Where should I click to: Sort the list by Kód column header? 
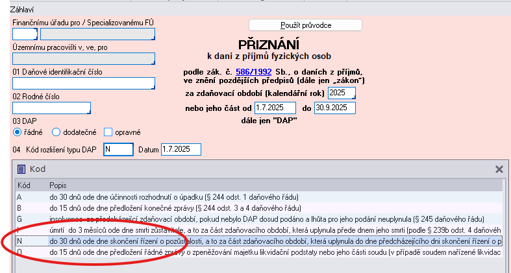(23, 185)
